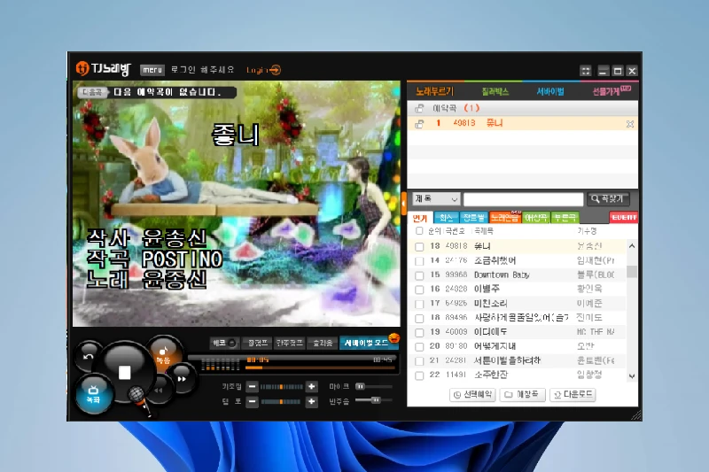Switch to the 노래부르기 tab
709x472 pixels.
tap(434, 92)
